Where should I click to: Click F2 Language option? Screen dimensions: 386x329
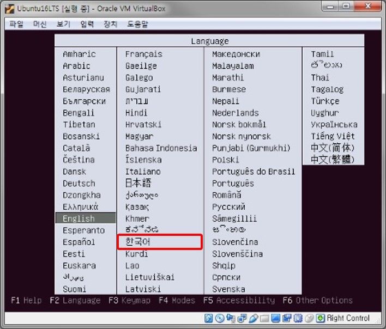coord(75,301)
